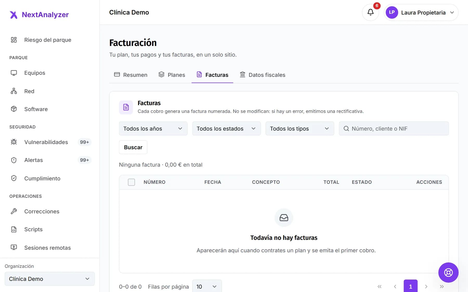This screenshot has width=468, height=292.
Task: Click the NextAnalyzer logo icon
Action: [14, 15]
